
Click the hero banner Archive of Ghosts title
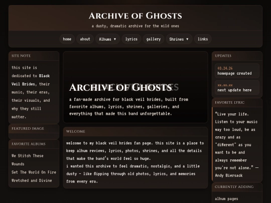[x=120, y=87]
